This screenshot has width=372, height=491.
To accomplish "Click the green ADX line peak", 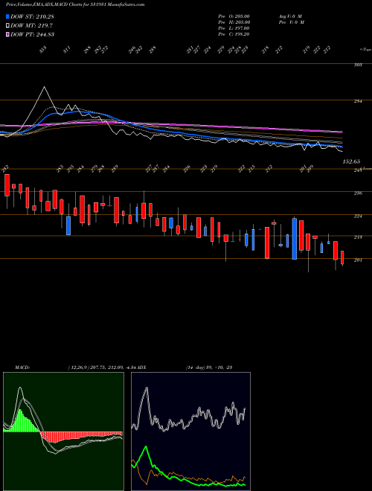I will point(147,448).
